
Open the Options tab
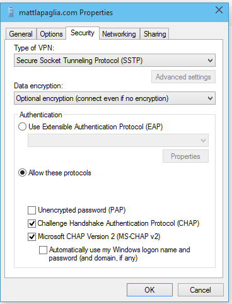(51, 34)
